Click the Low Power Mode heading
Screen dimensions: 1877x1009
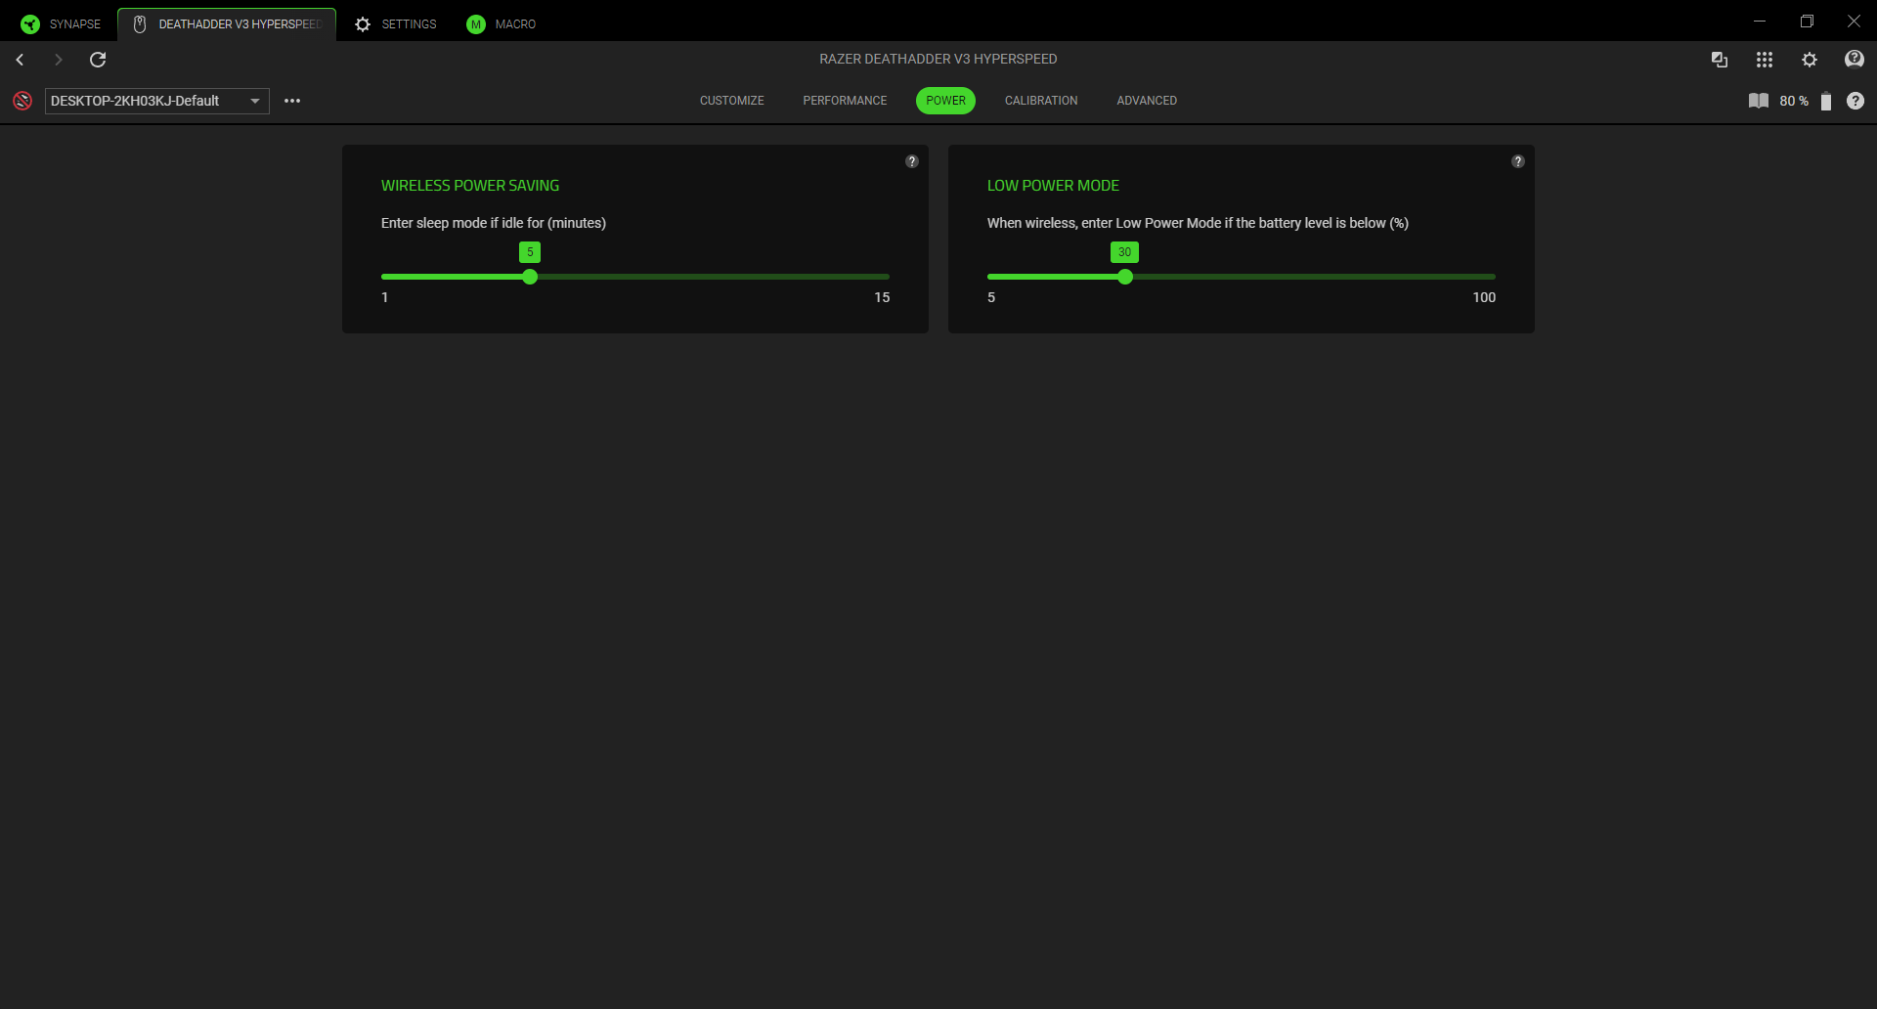pyautogui.click(x=1053, y=186)
